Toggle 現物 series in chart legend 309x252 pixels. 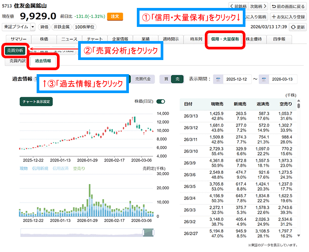24,169
